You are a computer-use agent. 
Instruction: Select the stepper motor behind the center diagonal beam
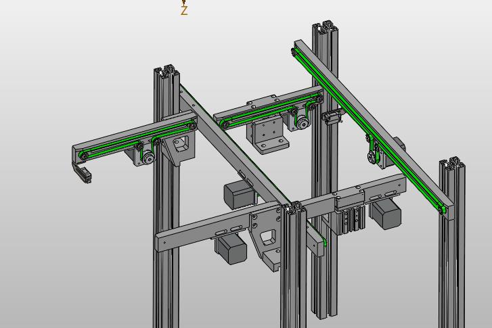point(240,195)
